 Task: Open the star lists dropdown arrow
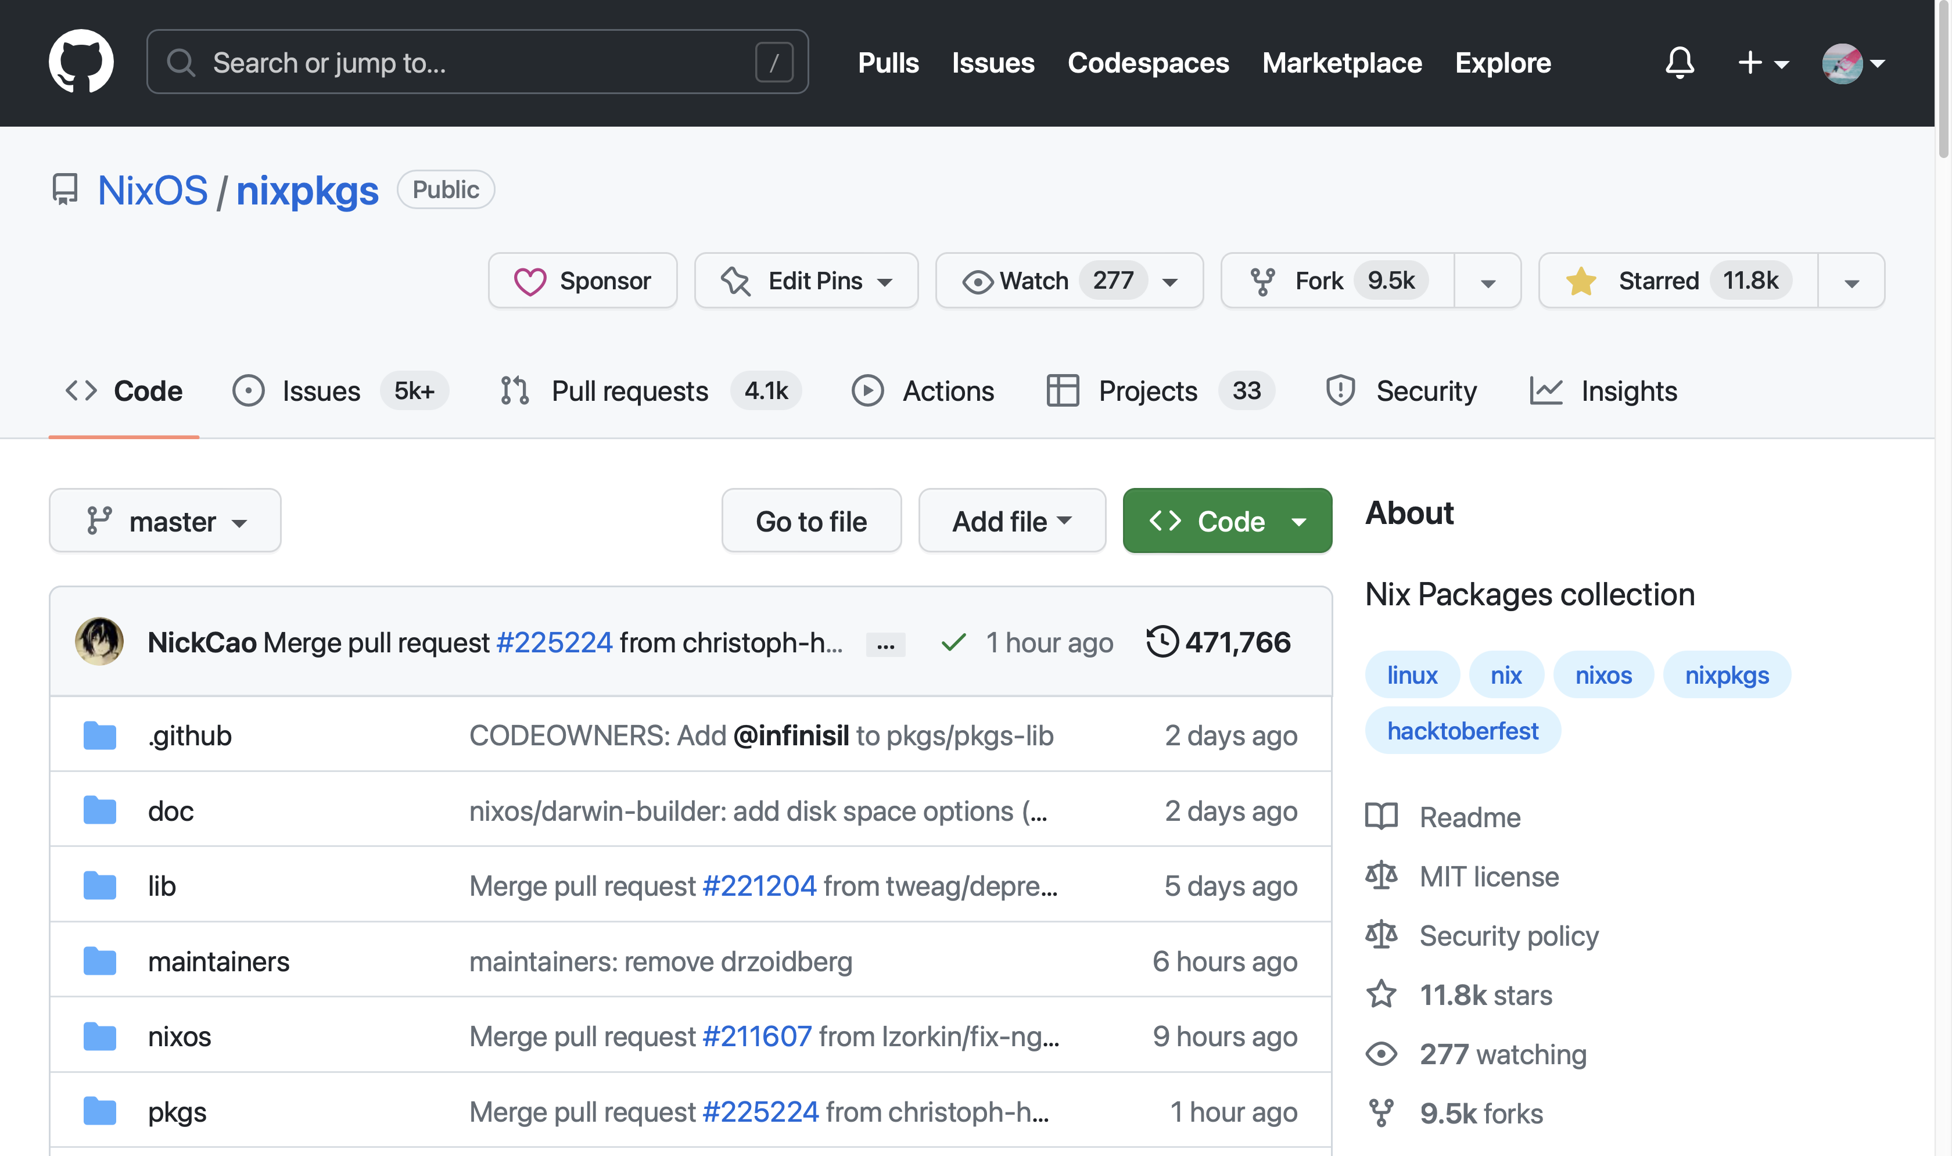tap(1851, 281)
